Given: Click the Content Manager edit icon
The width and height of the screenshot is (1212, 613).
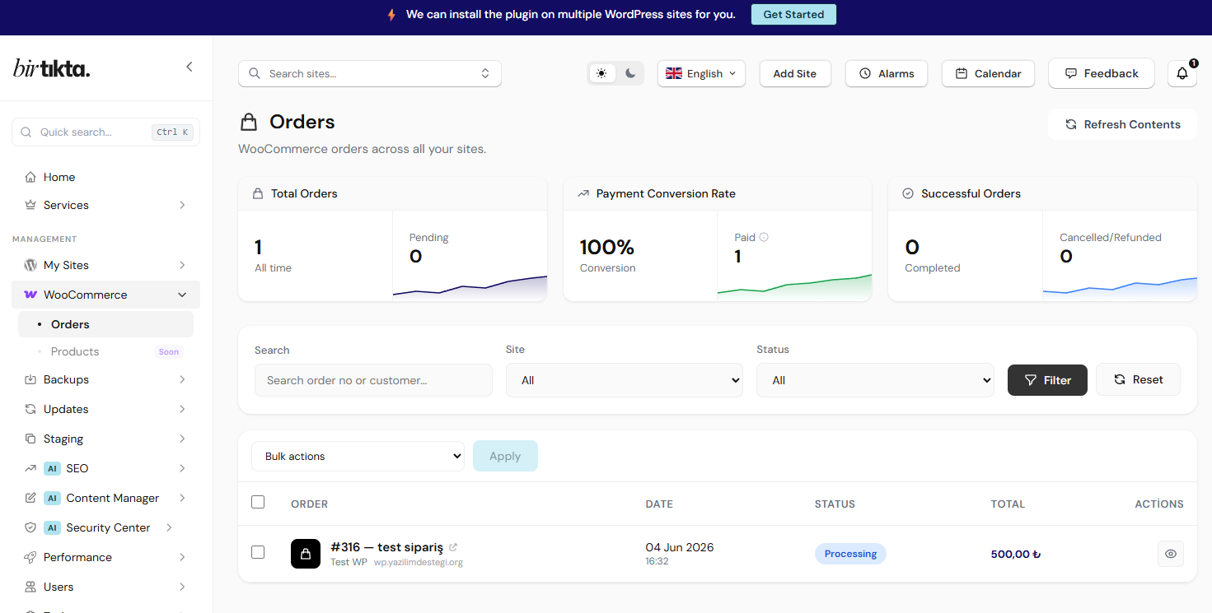Looking at the screenshot, I should pos(30,498).
